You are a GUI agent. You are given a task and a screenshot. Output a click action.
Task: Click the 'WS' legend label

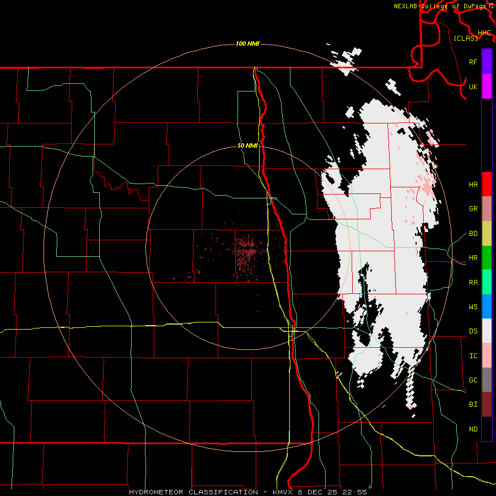pyautogui.click(x=473, y=306)
